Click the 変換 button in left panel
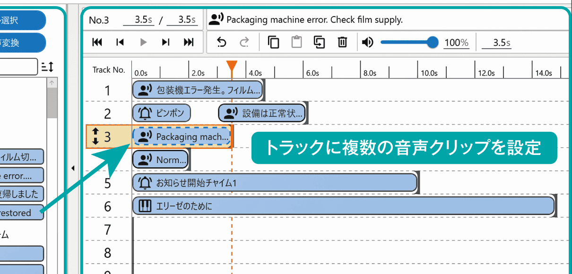572x274 pixels. [x=23, y=43]
